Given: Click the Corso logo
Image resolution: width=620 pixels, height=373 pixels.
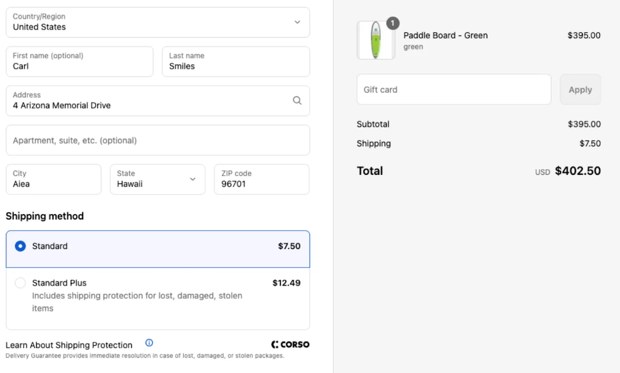Looking at the screenshot, I should [x=290, y=345].
